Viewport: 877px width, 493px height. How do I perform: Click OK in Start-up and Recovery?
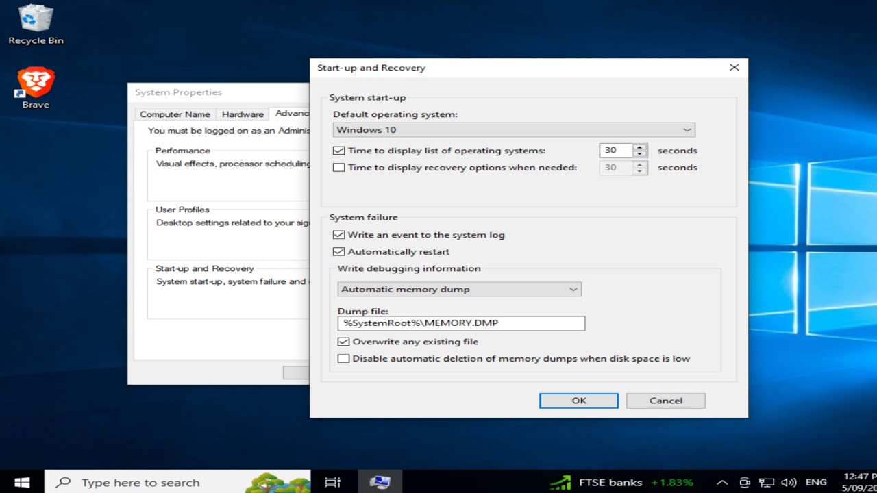tap(579, 401)
